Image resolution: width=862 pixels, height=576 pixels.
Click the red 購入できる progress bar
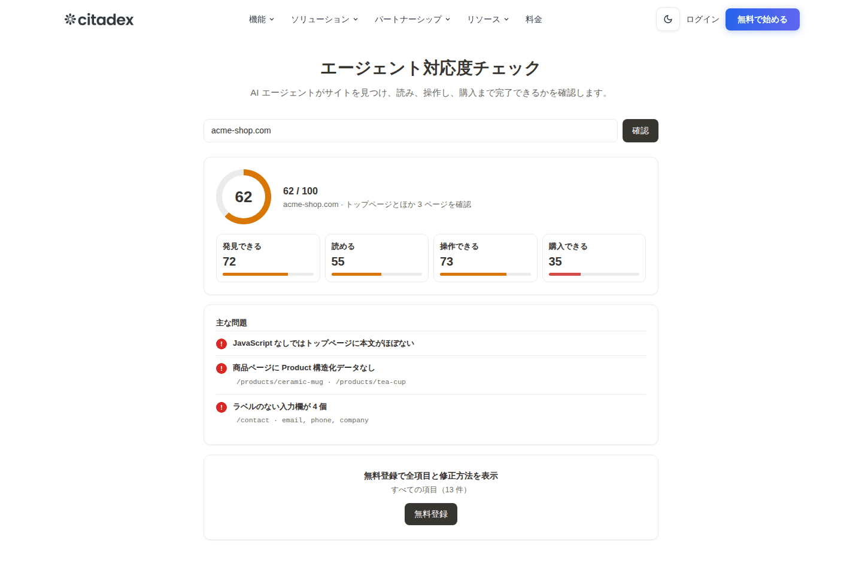(x=594, y=274)
